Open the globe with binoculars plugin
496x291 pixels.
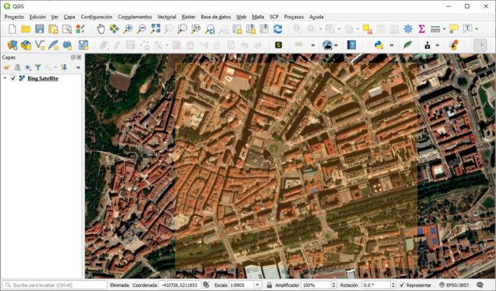pos(327,45)
